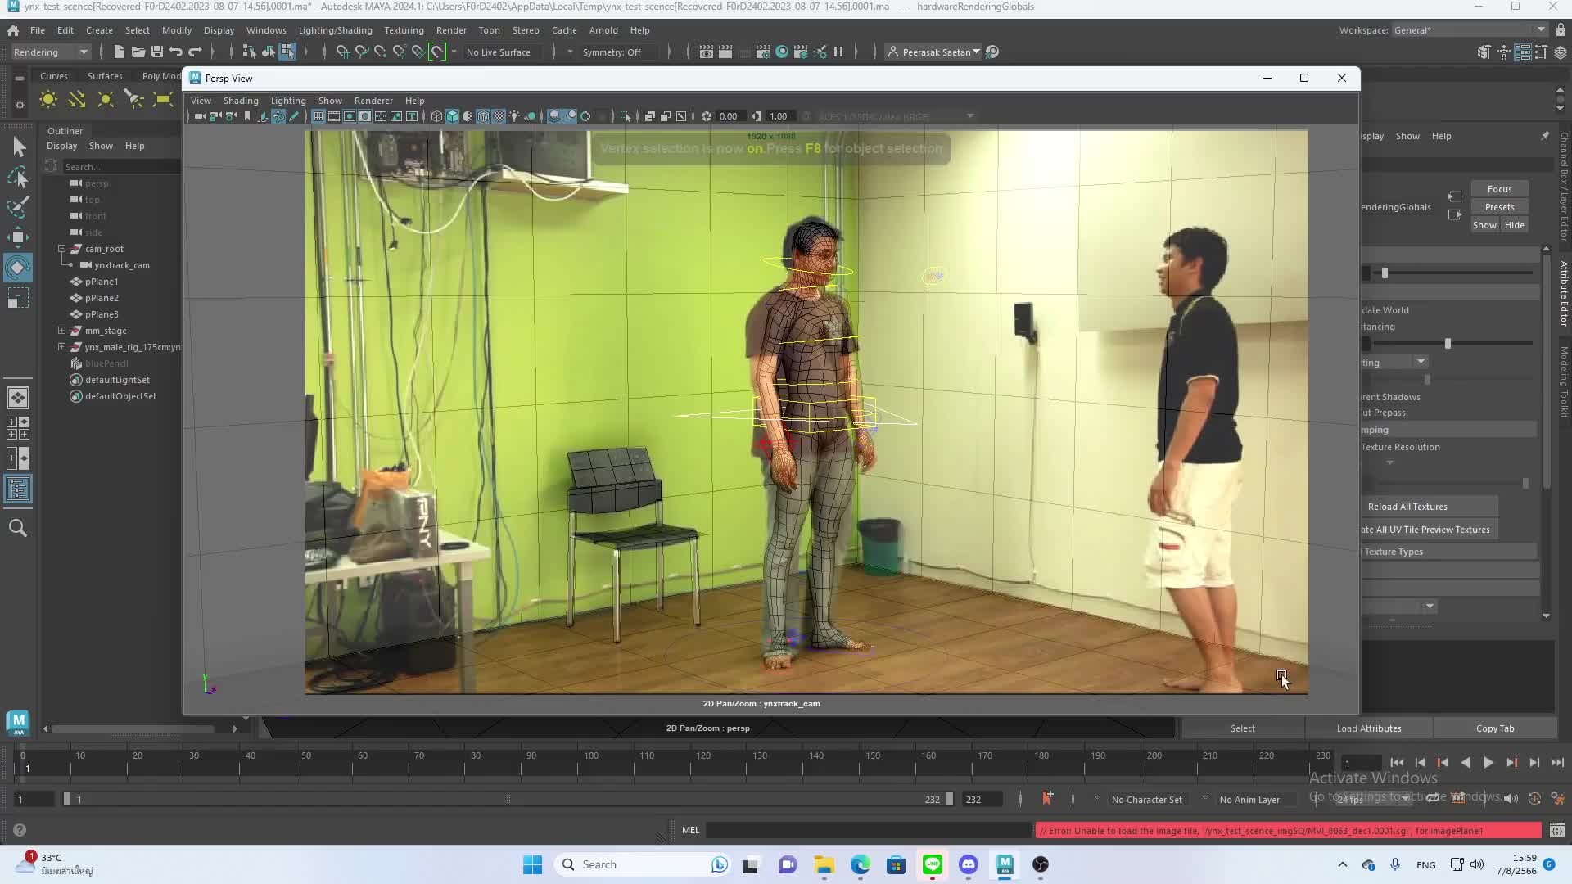
Task: Toggle the timeline audio mute speaker
Action: coord(1511,799)
